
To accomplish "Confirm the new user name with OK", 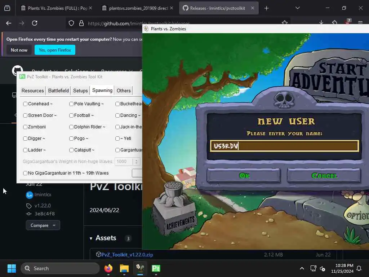I will (x=244, y=176).
